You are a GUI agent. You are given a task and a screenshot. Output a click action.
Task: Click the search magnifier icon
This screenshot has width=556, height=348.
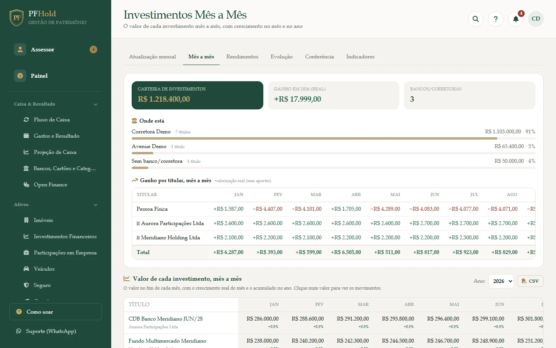[476, 19]
